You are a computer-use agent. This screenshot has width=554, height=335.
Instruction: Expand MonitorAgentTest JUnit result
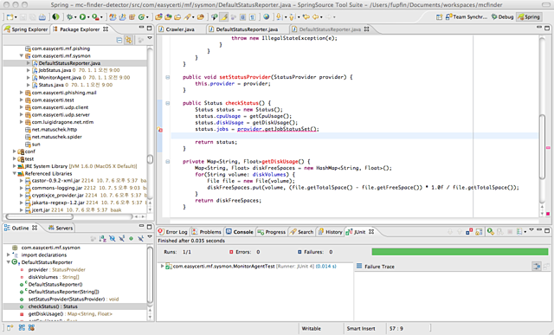click(162, 266)
